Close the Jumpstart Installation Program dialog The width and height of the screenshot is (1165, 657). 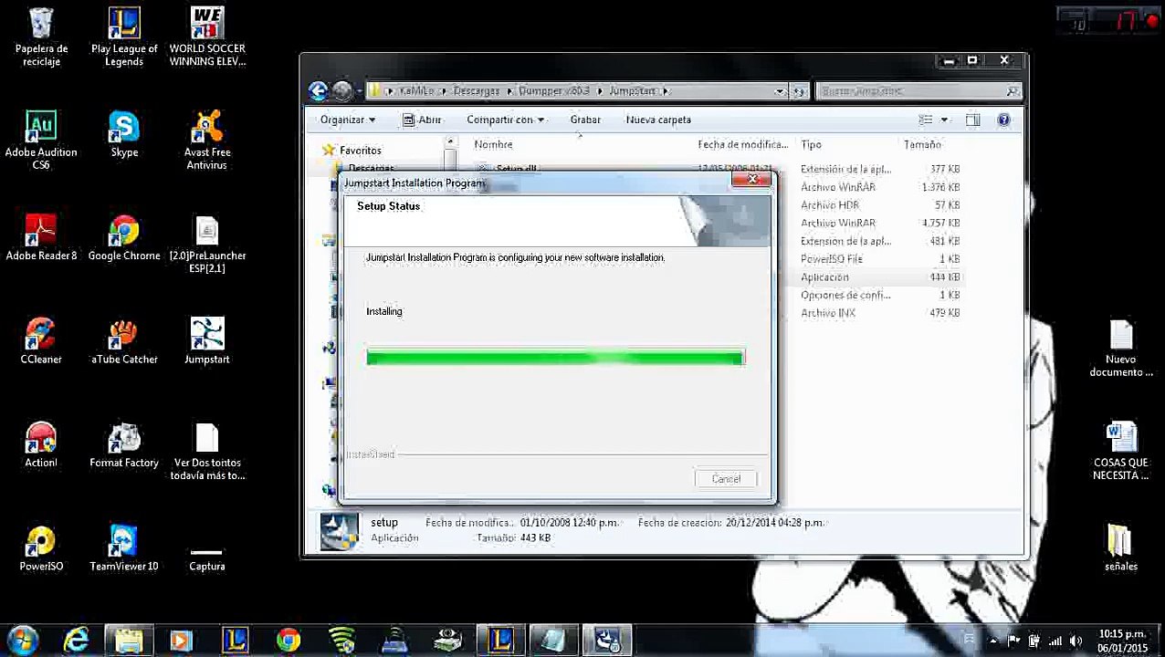tap(752, 180)
